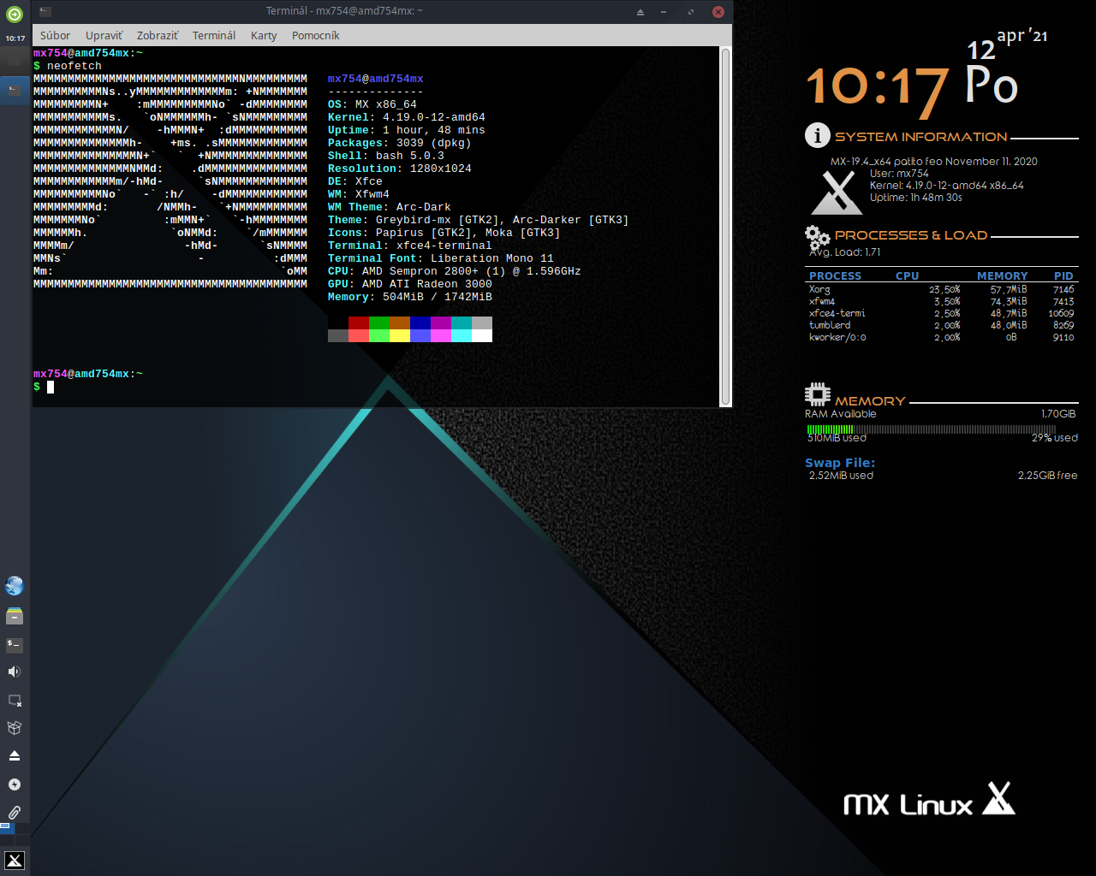Close the Terminál window
1096x876 pixels.
tap(718, 12)
